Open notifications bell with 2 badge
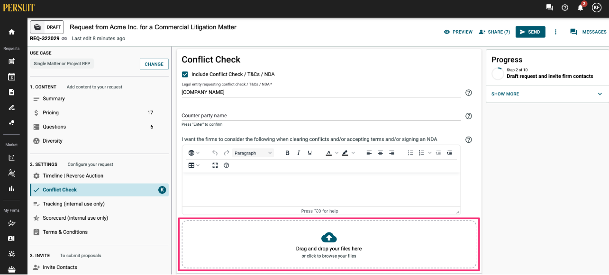The width and height of the screenshot is (609, 275). pyautogui.click(x=581, y=7)
